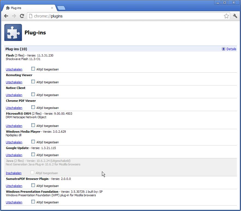Click the forward navigation arrow
Screen dimensions: 241x211
click(x=14, y=16)
